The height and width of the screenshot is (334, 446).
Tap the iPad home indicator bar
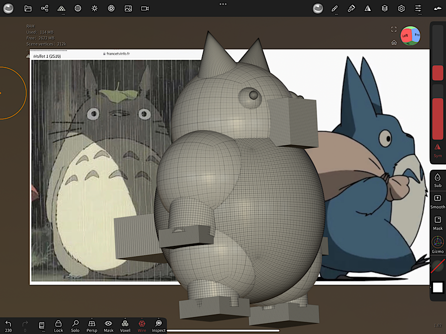pos(223,331)
